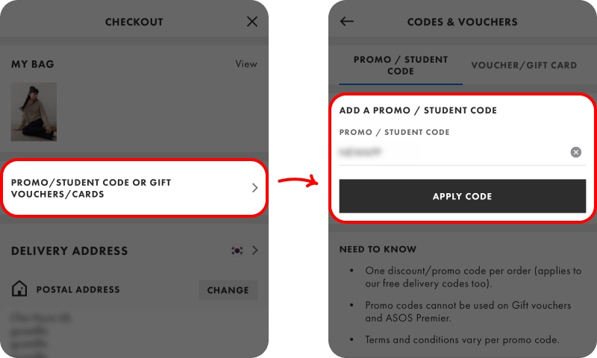Switch to Promo / Student Code tab
Image resolution: width=597 pixels, height=358 pixels.
(401, 65)
